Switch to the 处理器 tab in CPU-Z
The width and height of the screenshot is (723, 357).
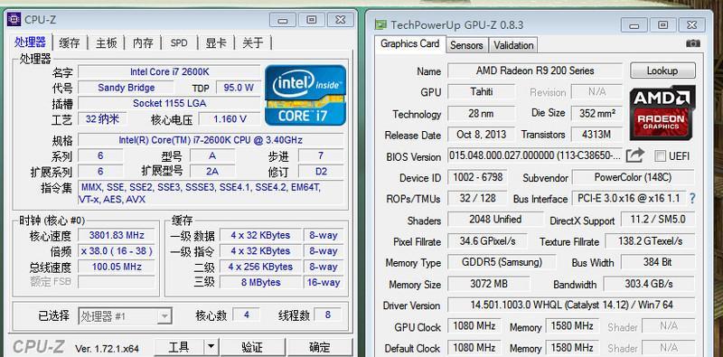(30, 42)
